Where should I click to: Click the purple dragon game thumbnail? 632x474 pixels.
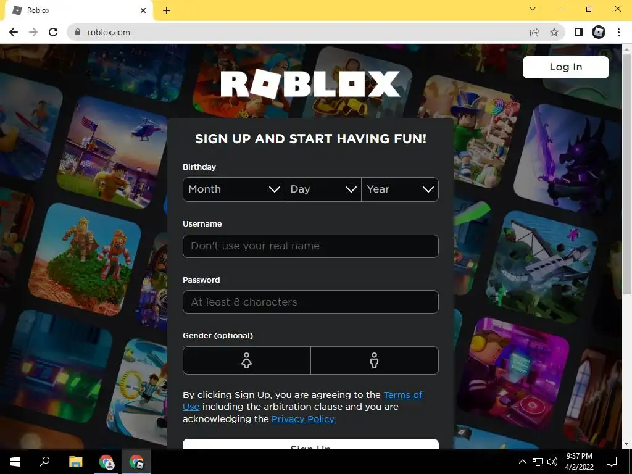click(568, 159)
